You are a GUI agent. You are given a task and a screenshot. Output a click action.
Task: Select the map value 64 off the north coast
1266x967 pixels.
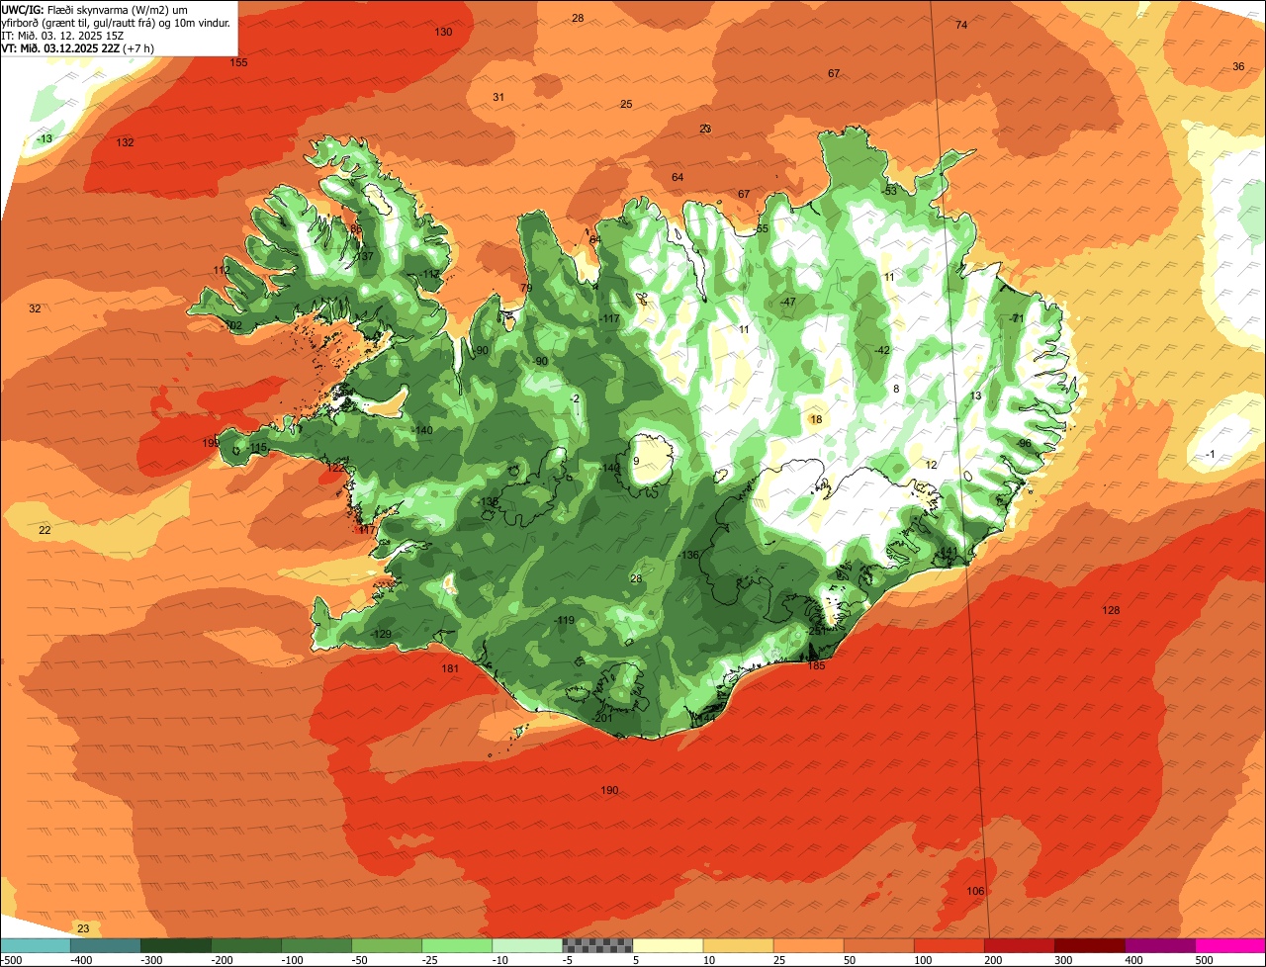tap(678, 177)
